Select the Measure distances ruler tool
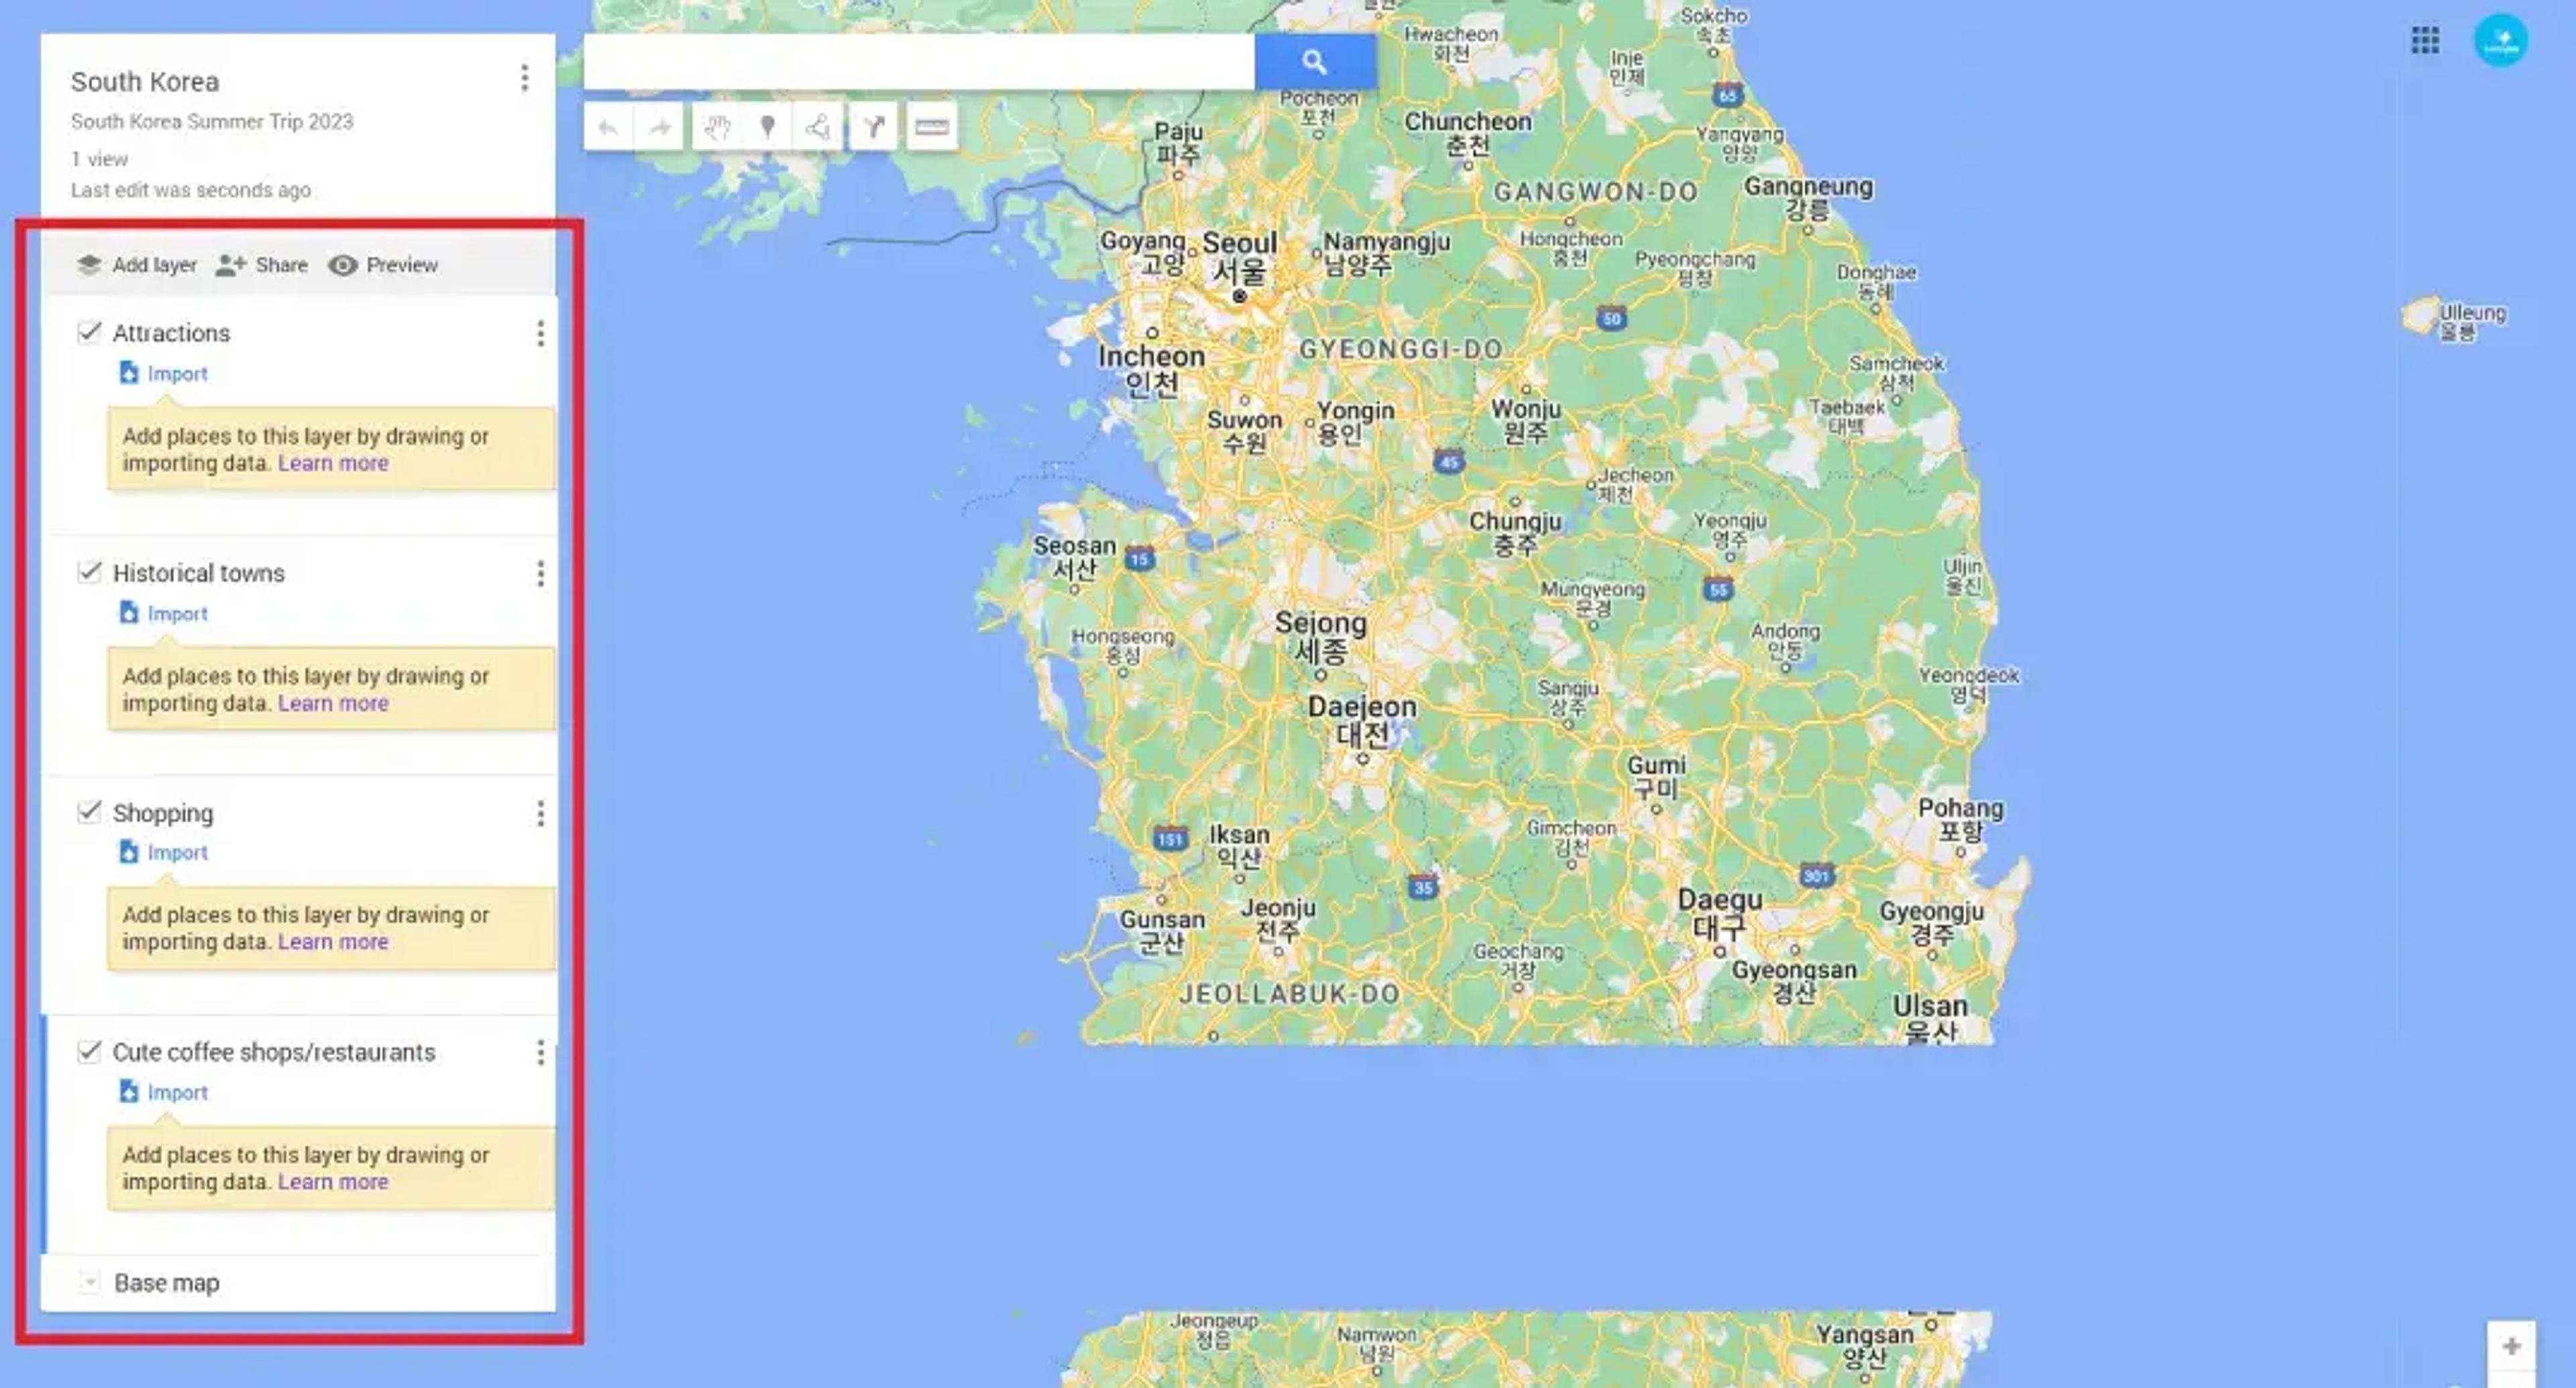Viewport: 2576px width, 1388px height. coord(931,127)
